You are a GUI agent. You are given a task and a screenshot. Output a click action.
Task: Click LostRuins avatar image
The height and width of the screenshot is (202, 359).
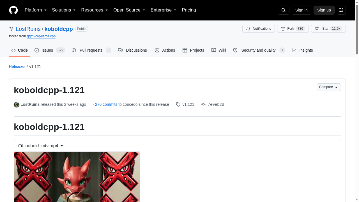[17, 105]
